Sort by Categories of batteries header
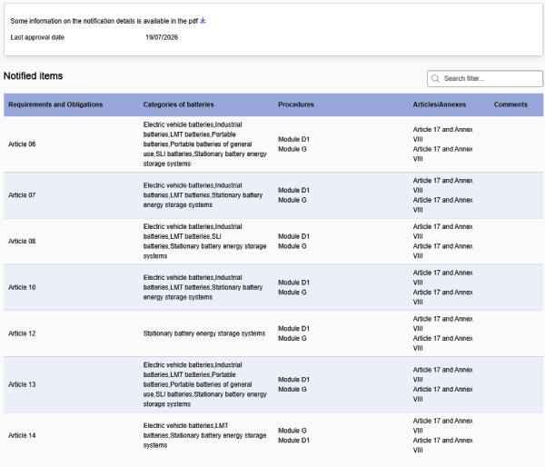This screenshot has height=467, width=545. coord(178,104)
